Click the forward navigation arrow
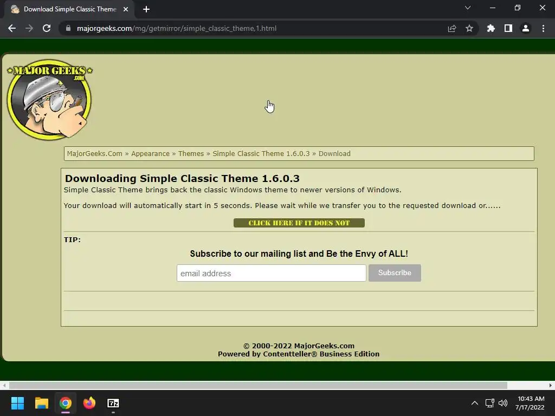The width and height of the screenshot is (555, 416). (29, 28)
